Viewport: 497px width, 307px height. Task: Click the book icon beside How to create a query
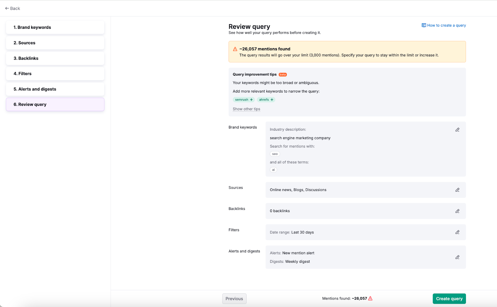pos(423,25)
